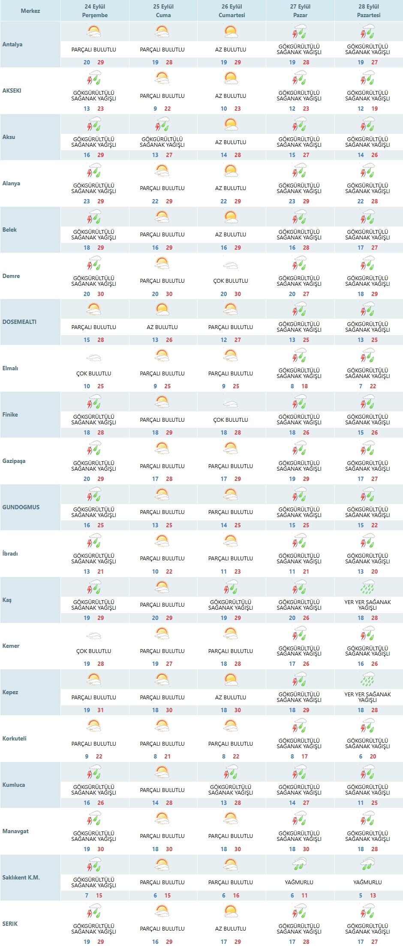Click SERIK AZ BULUTLU forecast on 26 Eylül
The image size is (403, 946).
tap(231, 928)
